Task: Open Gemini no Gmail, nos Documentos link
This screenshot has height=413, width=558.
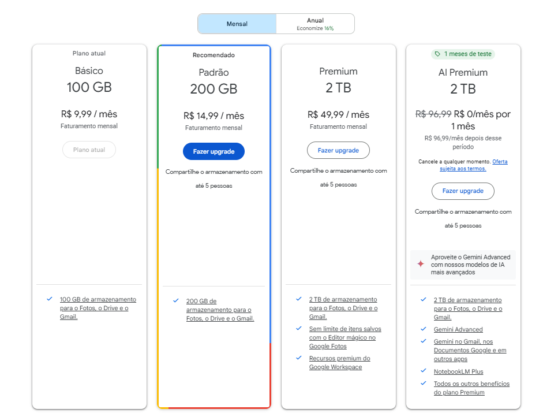Action: click(x=470, y=350)
